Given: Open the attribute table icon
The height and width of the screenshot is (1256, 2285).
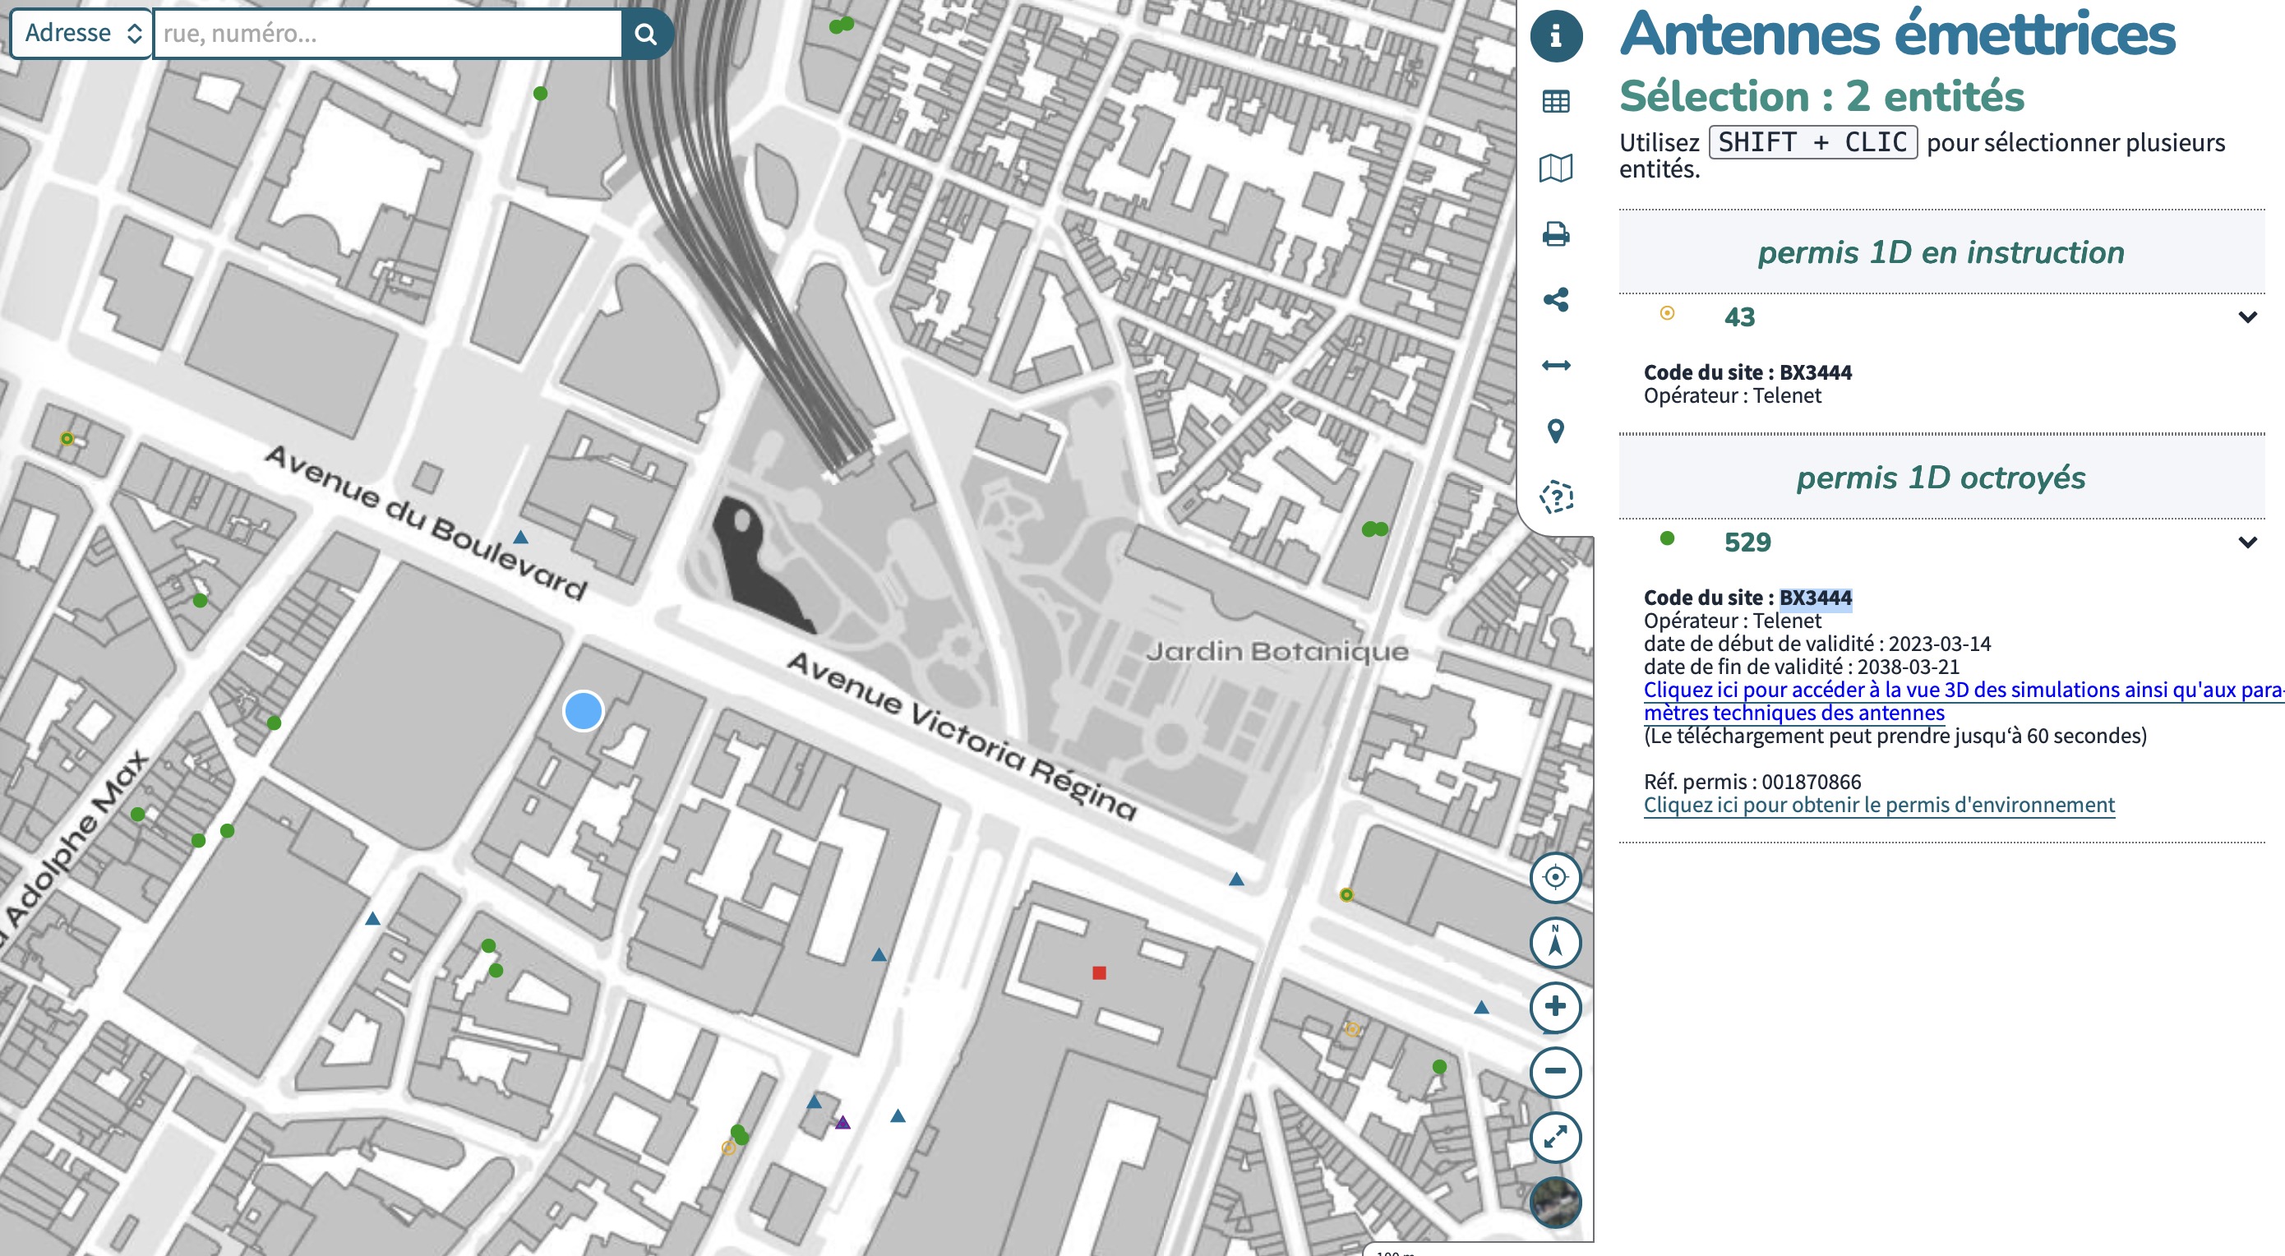Looking at the screenshot, I should point(1556,101).
